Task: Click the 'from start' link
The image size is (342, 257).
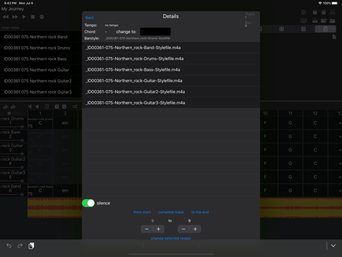Action: [x=142, y=212]
